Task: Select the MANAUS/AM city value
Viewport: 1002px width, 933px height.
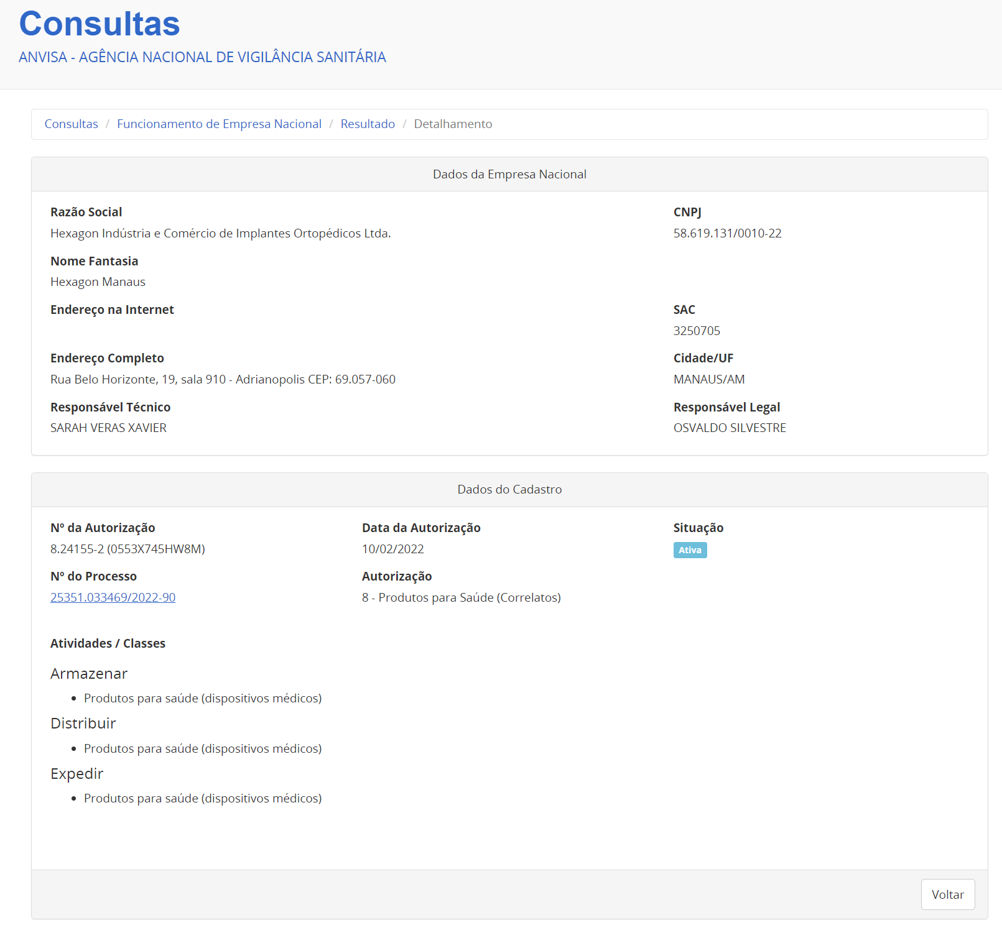Action: 709,379
